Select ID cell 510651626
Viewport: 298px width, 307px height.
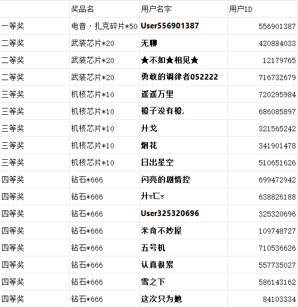pos(262,162)
